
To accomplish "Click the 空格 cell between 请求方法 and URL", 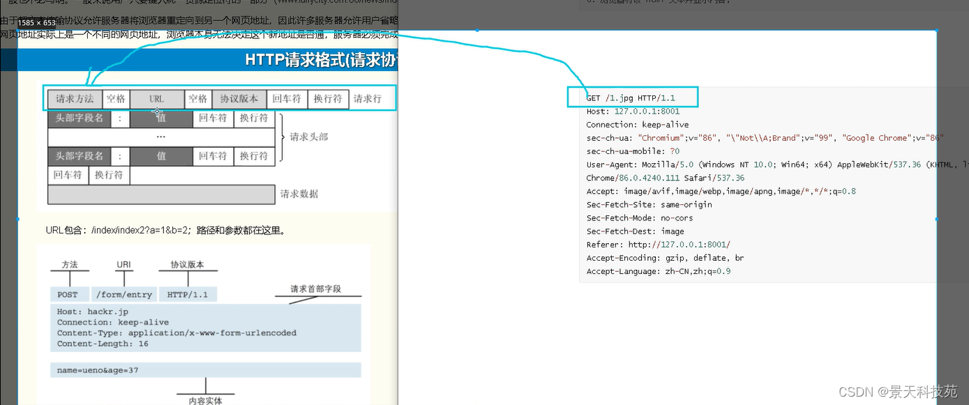I will 116,99.
